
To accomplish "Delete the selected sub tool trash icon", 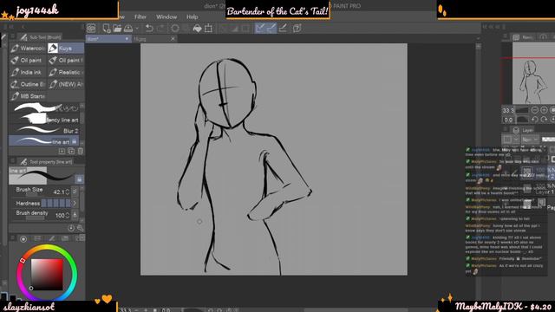I will click(x=81, y=152).
